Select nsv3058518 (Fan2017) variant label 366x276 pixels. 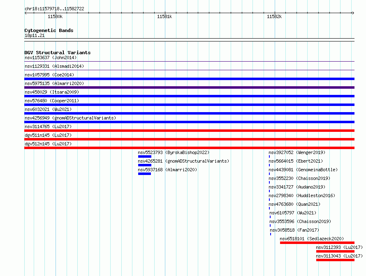[294, 230]
